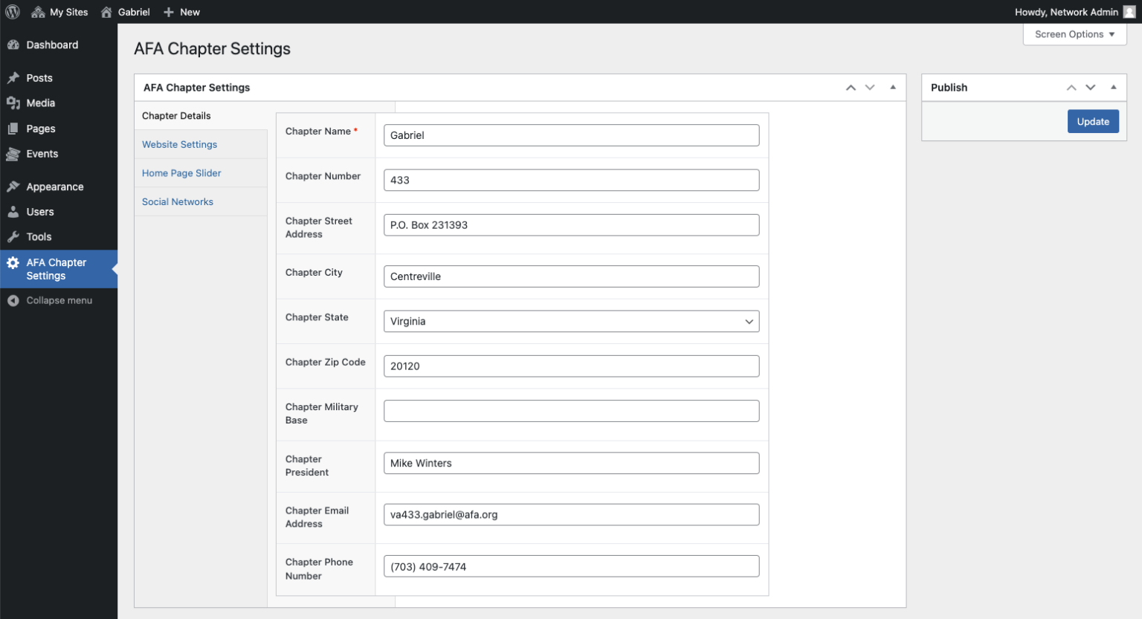This screenshot has height=619, width=1142.
Task: Move AFA Chapter Settings box up
Action: pyautogui.click(x=851, y=88)
